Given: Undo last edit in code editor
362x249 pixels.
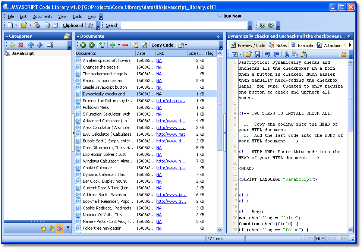Looking at the screenshot, I should coord(268,55).
